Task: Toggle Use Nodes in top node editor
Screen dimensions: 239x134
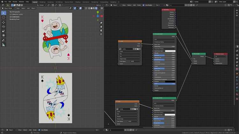Action: (x=143, y=5)
